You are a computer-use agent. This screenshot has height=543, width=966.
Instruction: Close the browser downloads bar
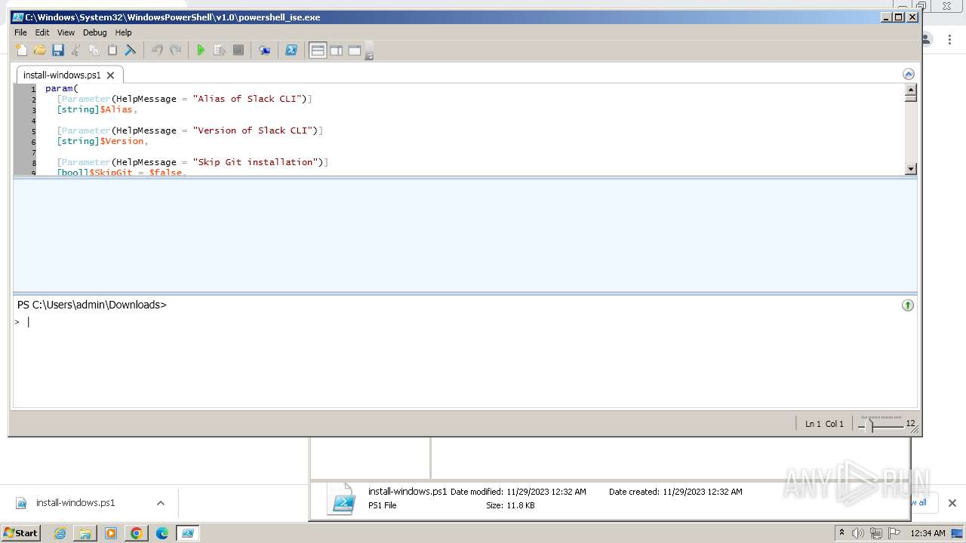point(952,503)
